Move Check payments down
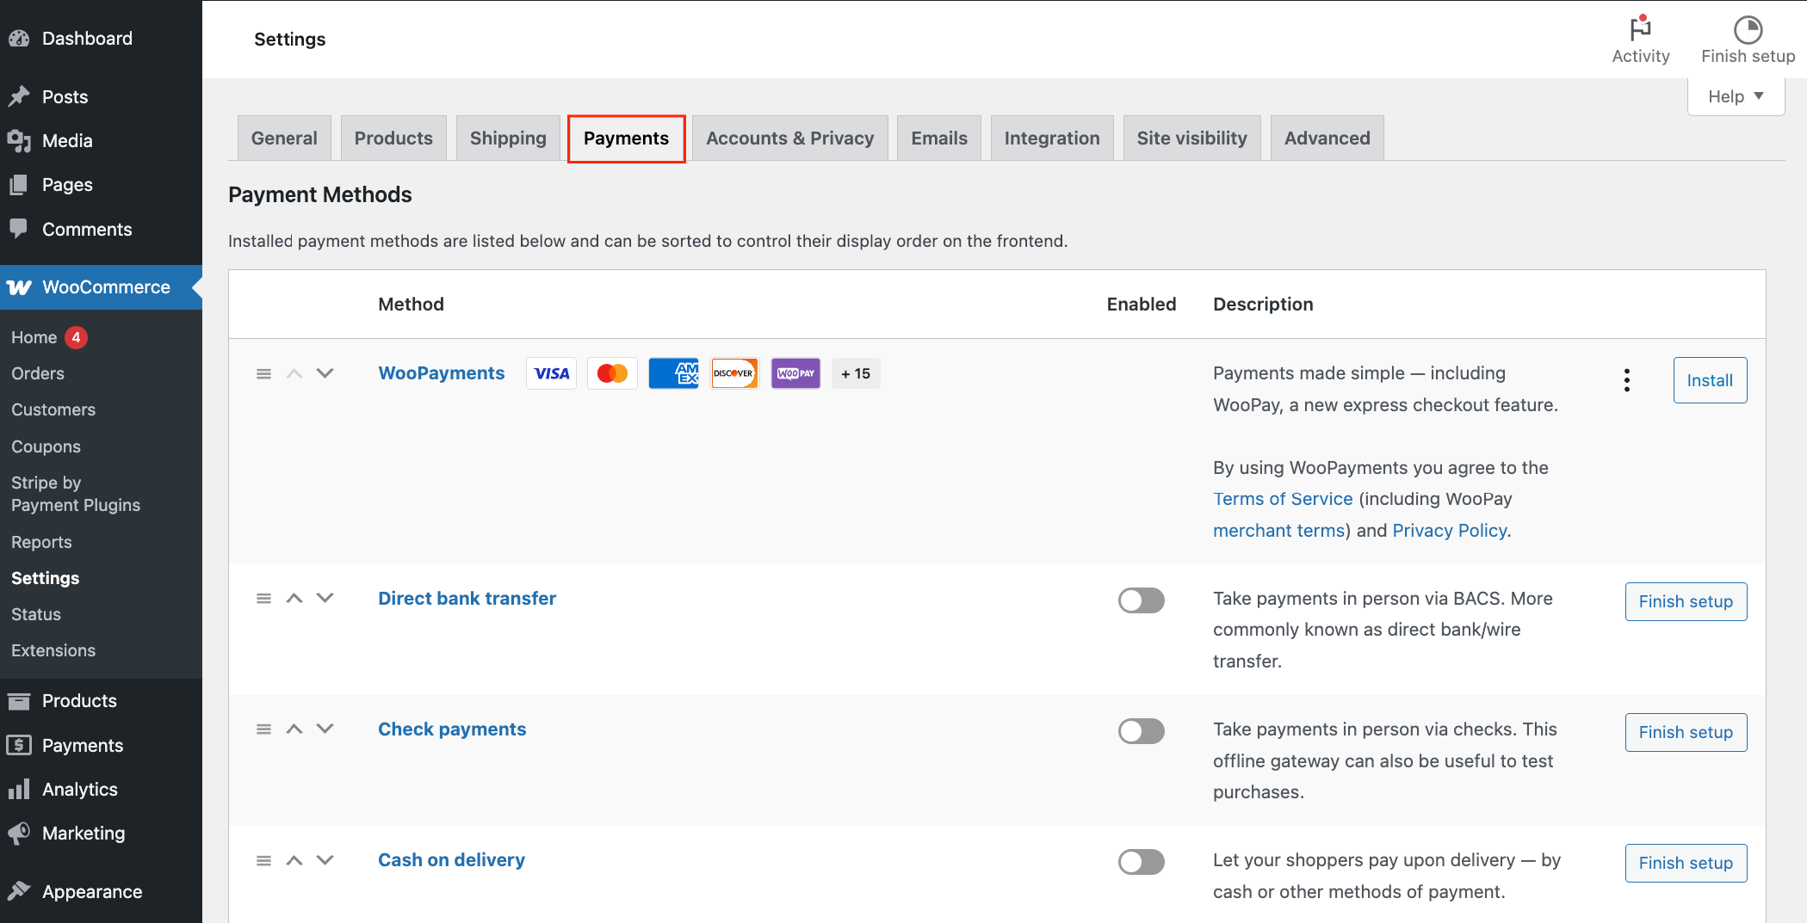This screenshot has height=923, width=1807. [325, 729]
